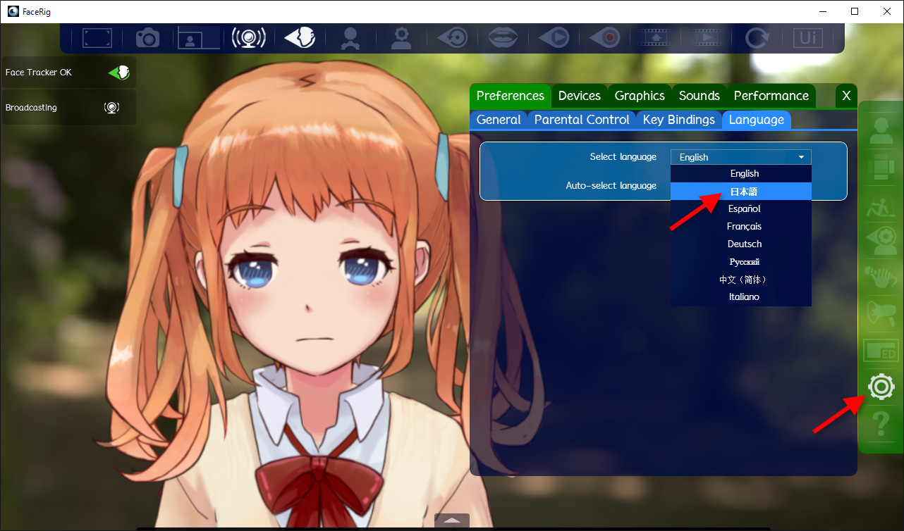Click the film strip upload icon

[656, 37]
